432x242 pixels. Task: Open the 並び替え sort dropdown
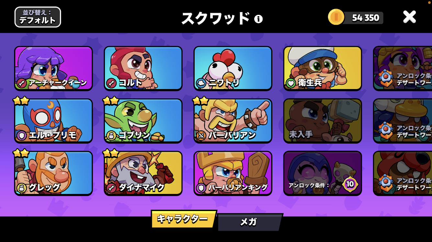coord(38,17)
